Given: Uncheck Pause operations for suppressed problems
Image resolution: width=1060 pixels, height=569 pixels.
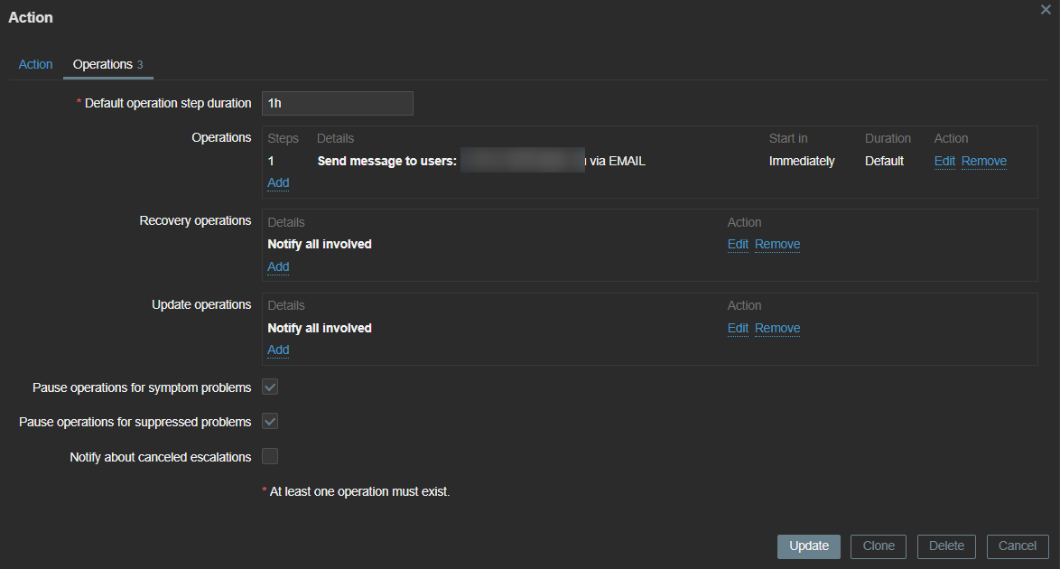Looking at the screenshot, I should (270, 422).
